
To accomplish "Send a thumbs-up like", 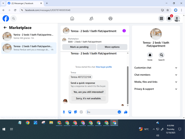I will coord(126,112).
